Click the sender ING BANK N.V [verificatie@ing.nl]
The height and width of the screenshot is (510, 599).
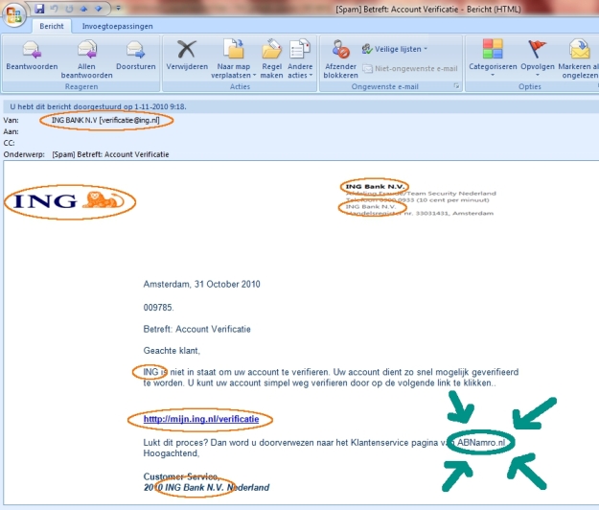[105, 121]
